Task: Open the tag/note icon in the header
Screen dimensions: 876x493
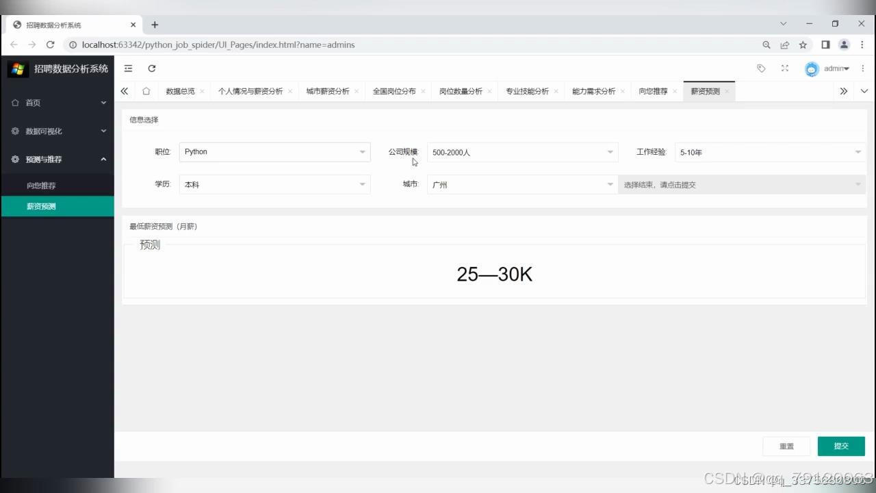Action: pos(761,68)
